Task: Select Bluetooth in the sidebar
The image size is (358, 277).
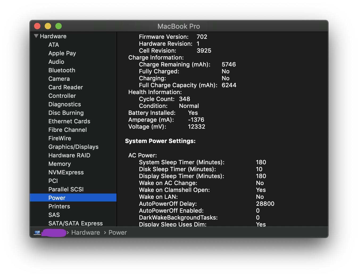Action: tap(62, 70)
